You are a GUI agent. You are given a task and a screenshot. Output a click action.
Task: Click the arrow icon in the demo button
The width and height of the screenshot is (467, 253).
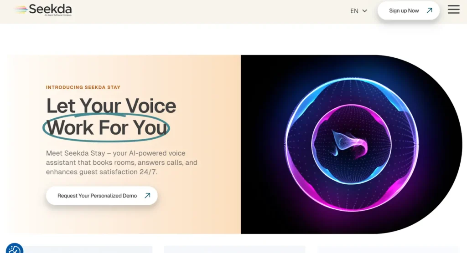[147, 195]
